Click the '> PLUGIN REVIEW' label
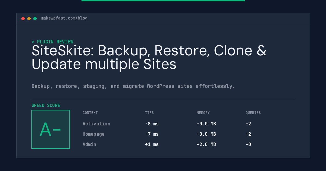 (52, 42)
